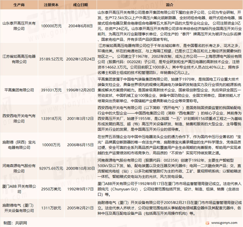Click the date 1992年9月17日
243x227 pixels.
(x=80, y=189)
